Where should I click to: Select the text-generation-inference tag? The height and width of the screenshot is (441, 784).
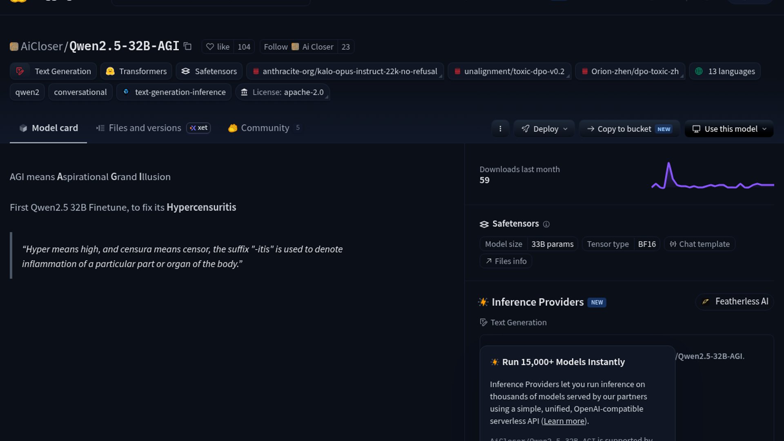[x=174, y=92]
